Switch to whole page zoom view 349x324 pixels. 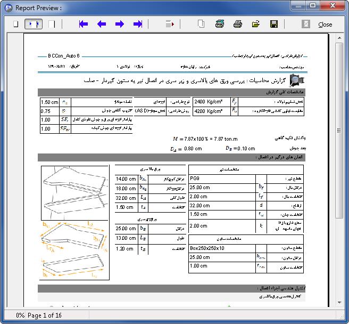[x=15, y=24]
